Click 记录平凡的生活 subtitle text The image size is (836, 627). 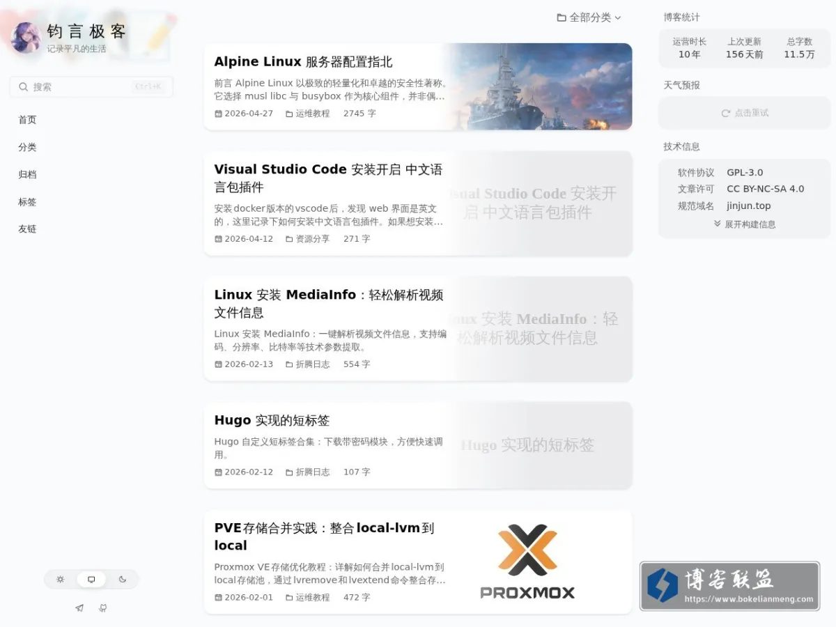click(x=77, y=49)
